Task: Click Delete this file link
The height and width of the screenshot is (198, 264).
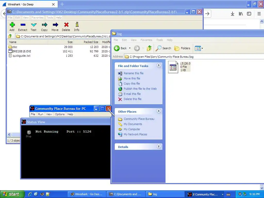Action: [x=133, y=99]
